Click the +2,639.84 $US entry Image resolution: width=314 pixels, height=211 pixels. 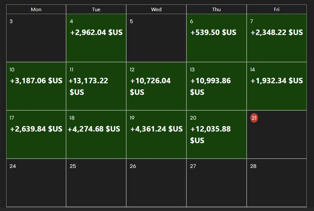[36, 129]
